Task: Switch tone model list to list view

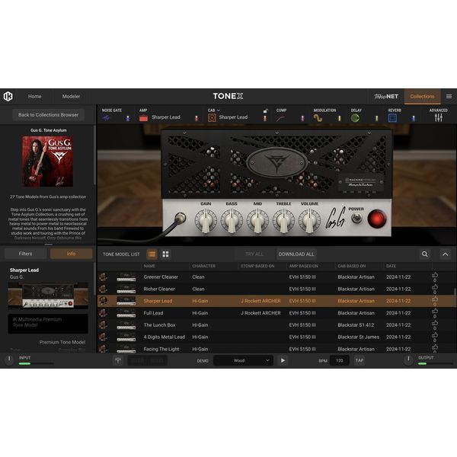Action: pyautogui.click(x=152, y=254)
